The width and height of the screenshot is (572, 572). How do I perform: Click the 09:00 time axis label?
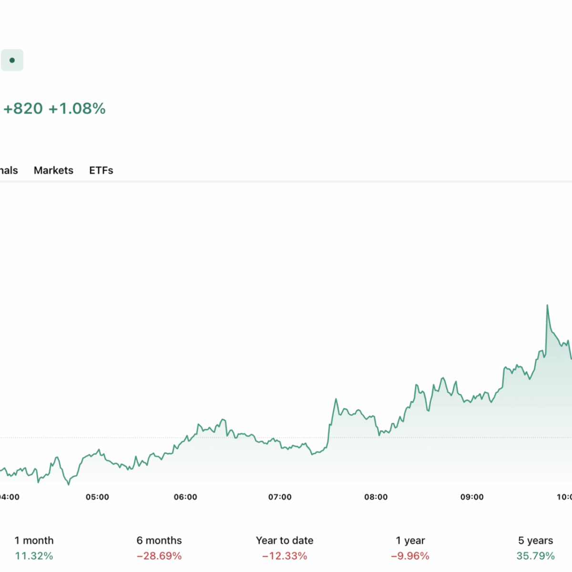(x=472, y=497)
